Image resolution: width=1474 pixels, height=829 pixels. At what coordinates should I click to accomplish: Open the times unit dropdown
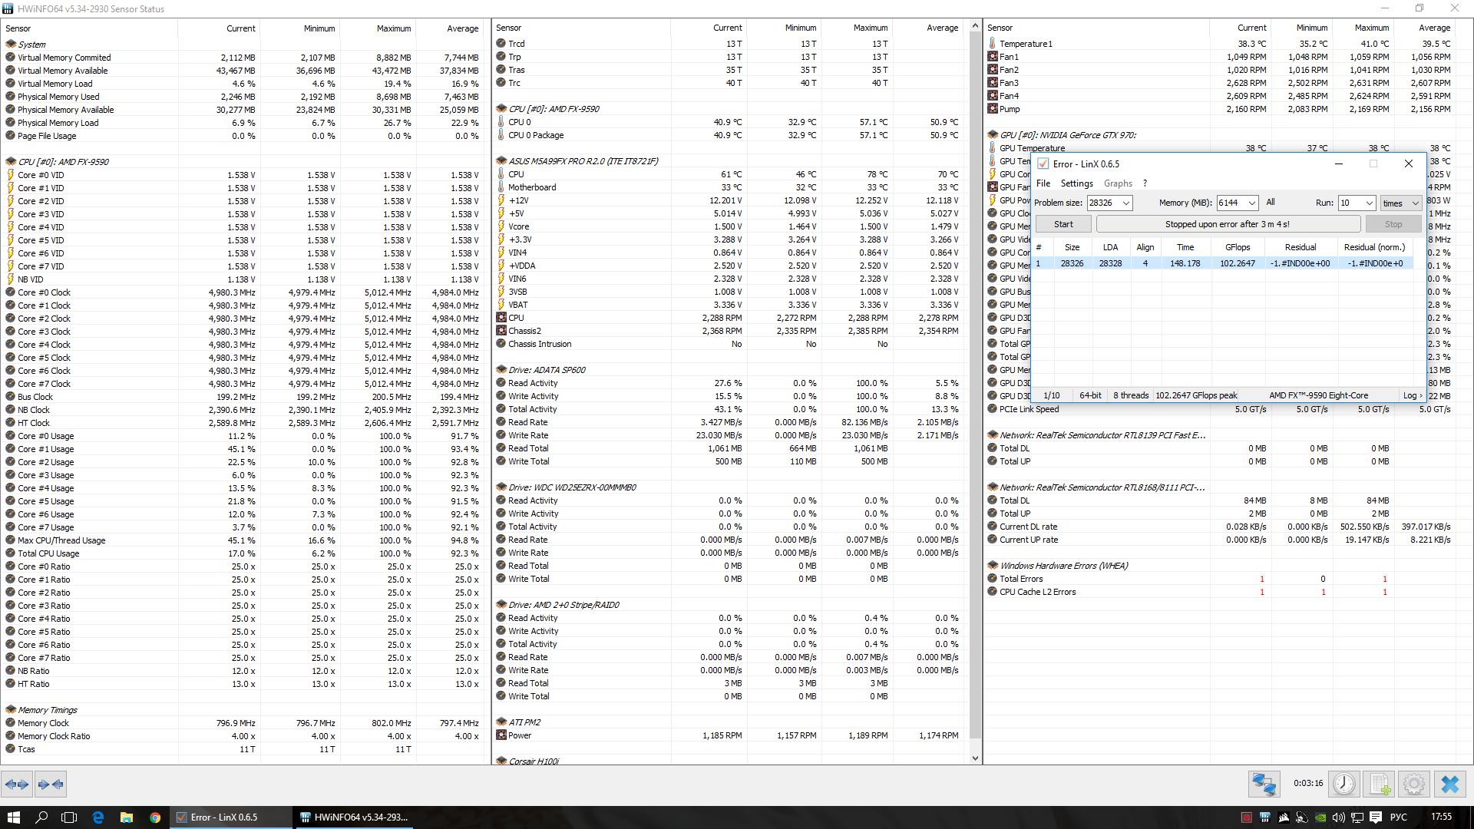click(x=1415, y=203)
